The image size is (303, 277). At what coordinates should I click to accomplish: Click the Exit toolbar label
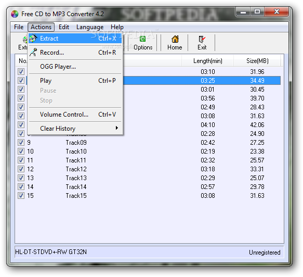coord(202,47)
